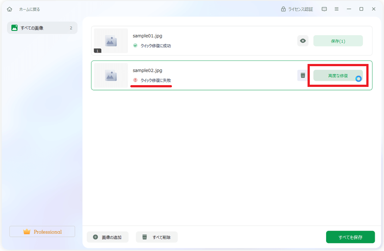Click すべてを保存 to save all

[x=350, y=237]
